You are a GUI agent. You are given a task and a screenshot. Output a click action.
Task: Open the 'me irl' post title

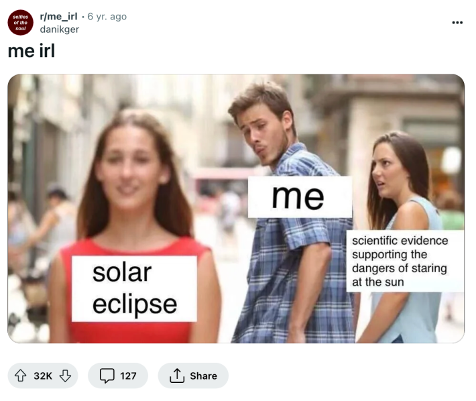[x=31, y=51]
